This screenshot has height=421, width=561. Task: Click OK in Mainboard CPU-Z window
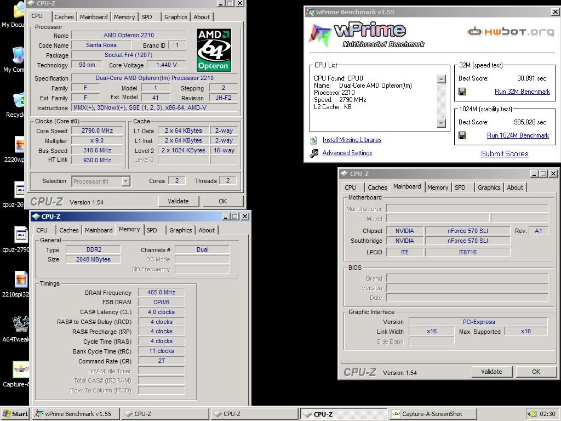pos(536,372)
